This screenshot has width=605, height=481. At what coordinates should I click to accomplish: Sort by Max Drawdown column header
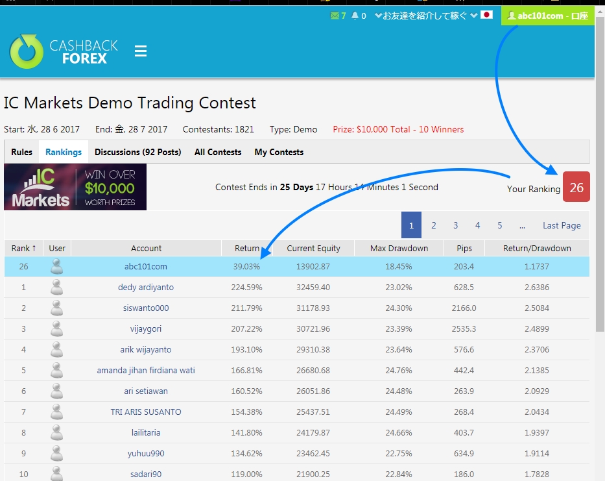[399, 249]
